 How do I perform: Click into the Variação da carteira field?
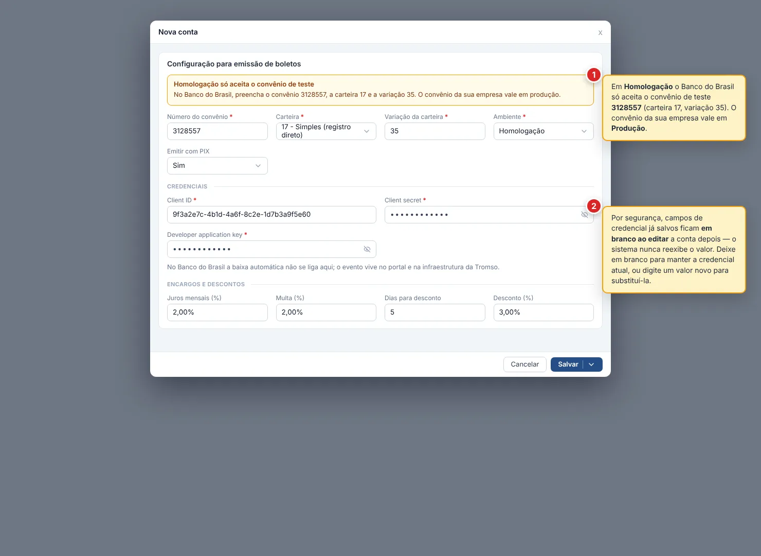435,131
